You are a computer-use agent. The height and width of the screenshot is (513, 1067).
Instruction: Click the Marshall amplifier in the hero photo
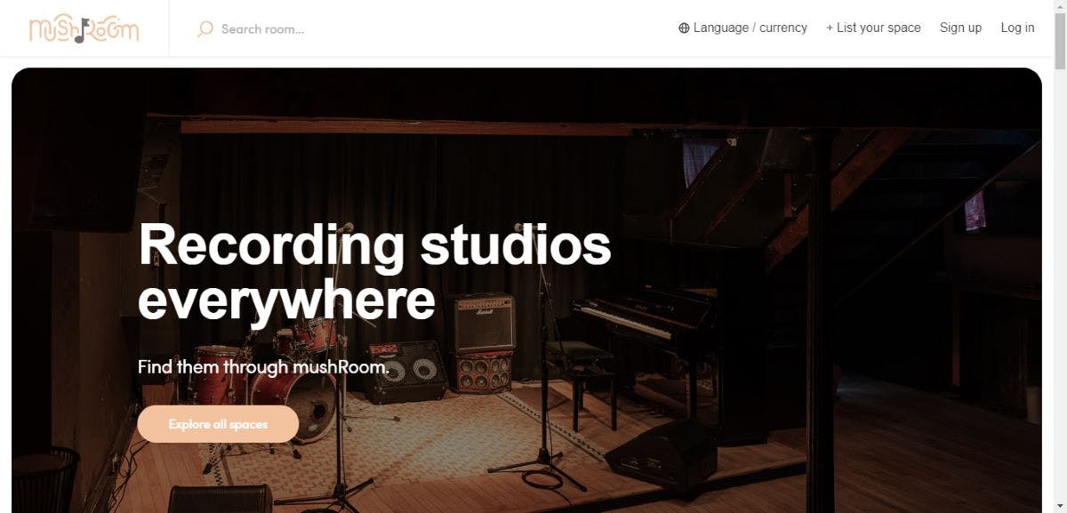[x=485, y=324]
